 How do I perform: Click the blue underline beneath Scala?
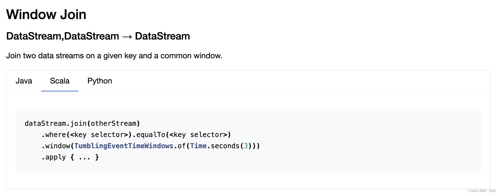[x=59, y=90]
